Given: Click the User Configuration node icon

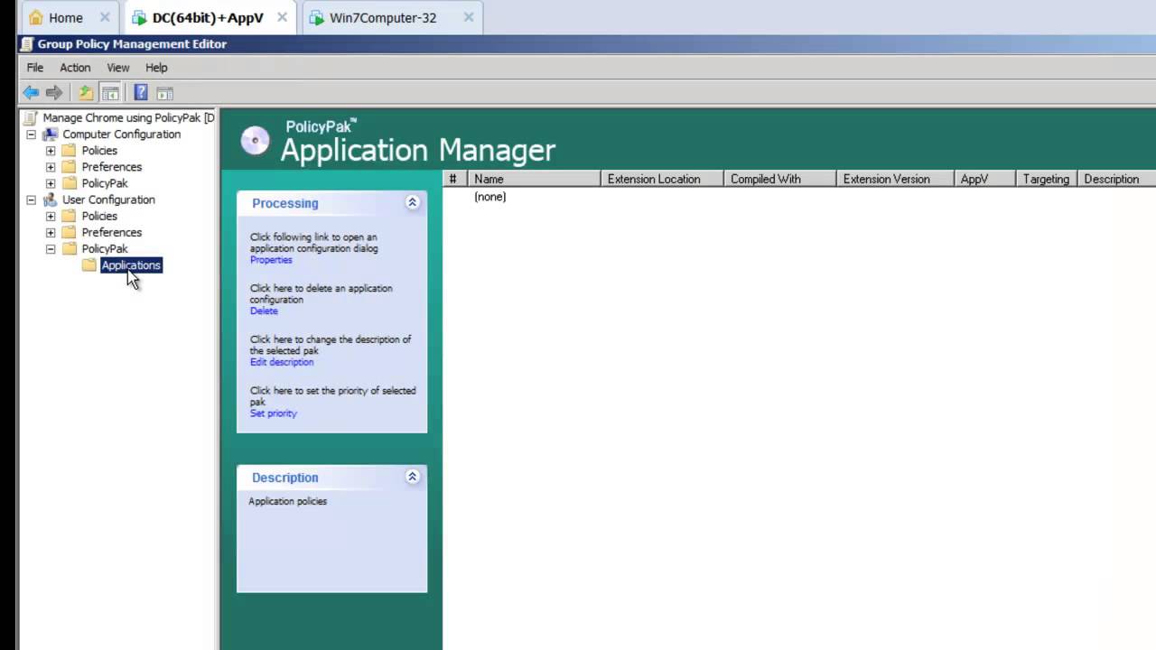Looking at the screenshot, I should point(51,200).
